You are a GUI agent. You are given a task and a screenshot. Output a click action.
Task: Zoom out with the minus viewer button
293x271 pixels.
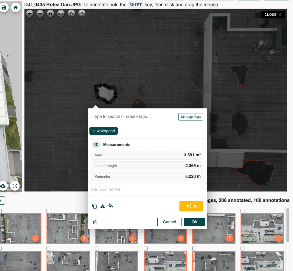click(40, 13)
